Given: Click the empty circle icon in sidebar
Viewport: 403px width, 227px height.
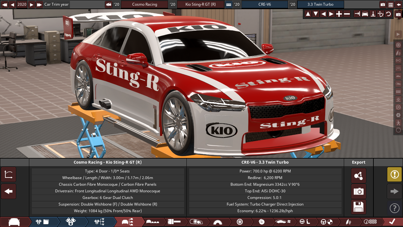Looking at the screenshot, I should point(398,130).
